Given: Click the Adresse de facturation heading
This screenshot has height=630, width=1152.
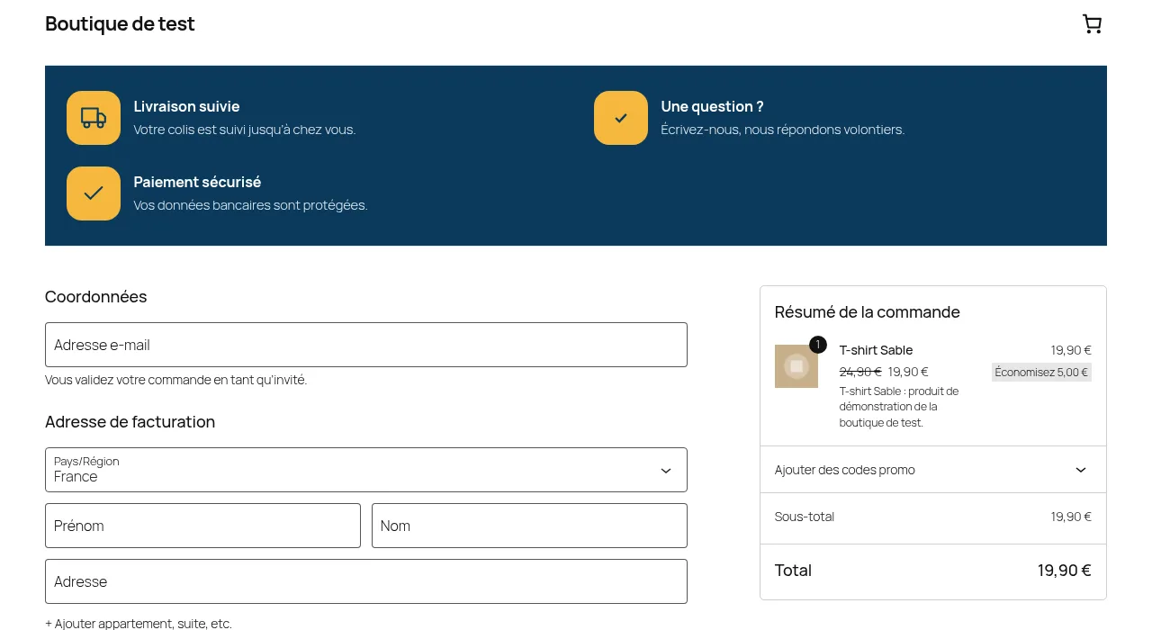Looking at the screenshot, I should (x=130, y=422).
